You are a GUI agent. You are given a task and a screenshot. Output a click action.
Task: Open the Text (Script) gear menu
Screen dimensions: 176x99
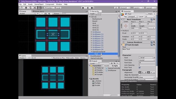[154, 45]
